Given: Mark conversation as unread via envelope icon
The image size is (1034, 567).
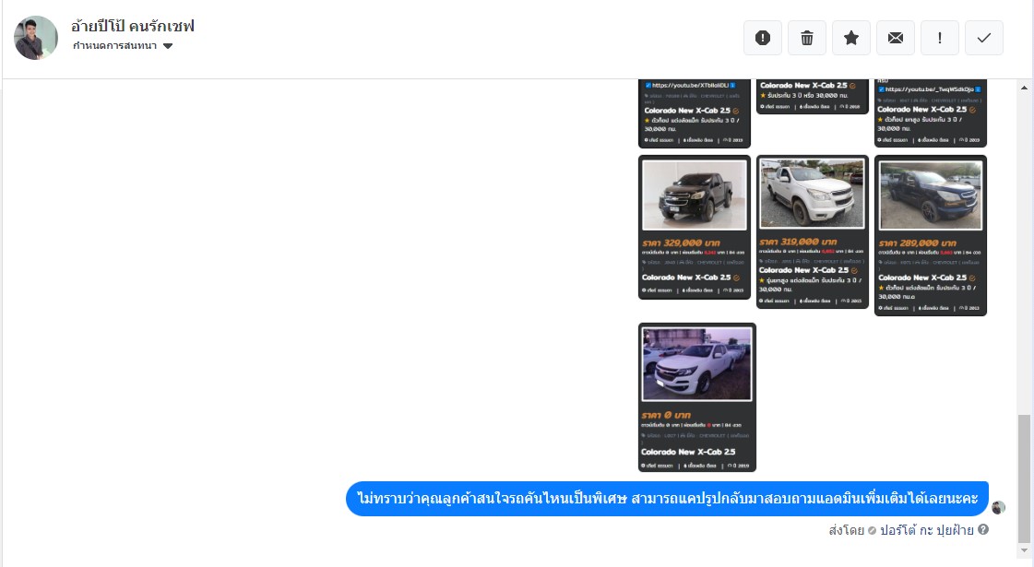Looking at the screenshot, I should pos(895,38).
